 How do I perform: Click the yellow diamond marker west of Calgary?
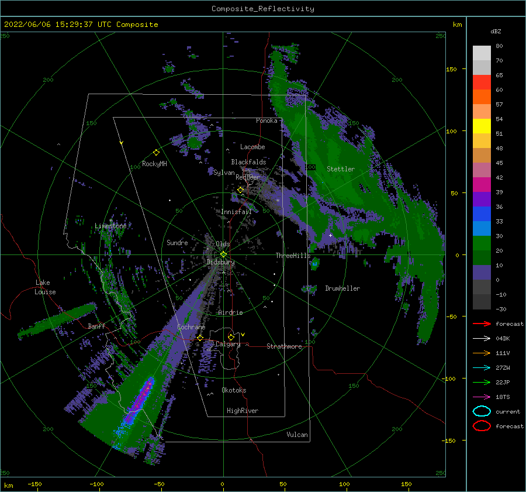pyautogui.click(x=200, y=338)
